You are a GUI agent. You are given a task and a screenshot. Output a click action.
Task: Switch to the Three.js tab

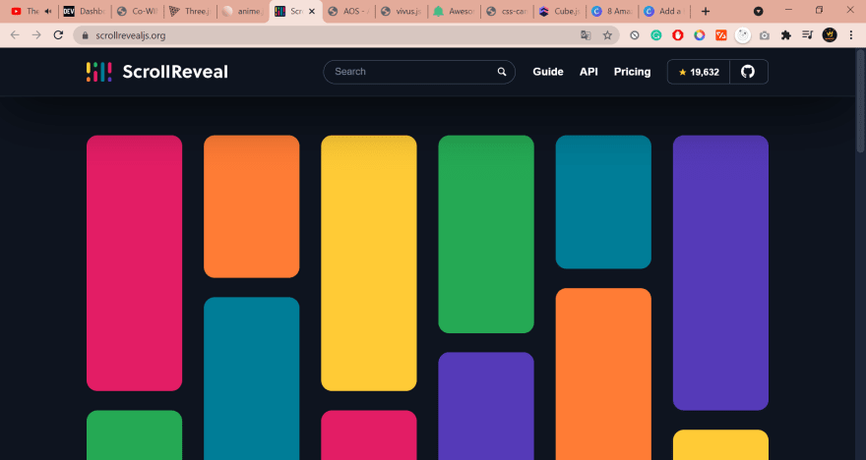(189, 11)
